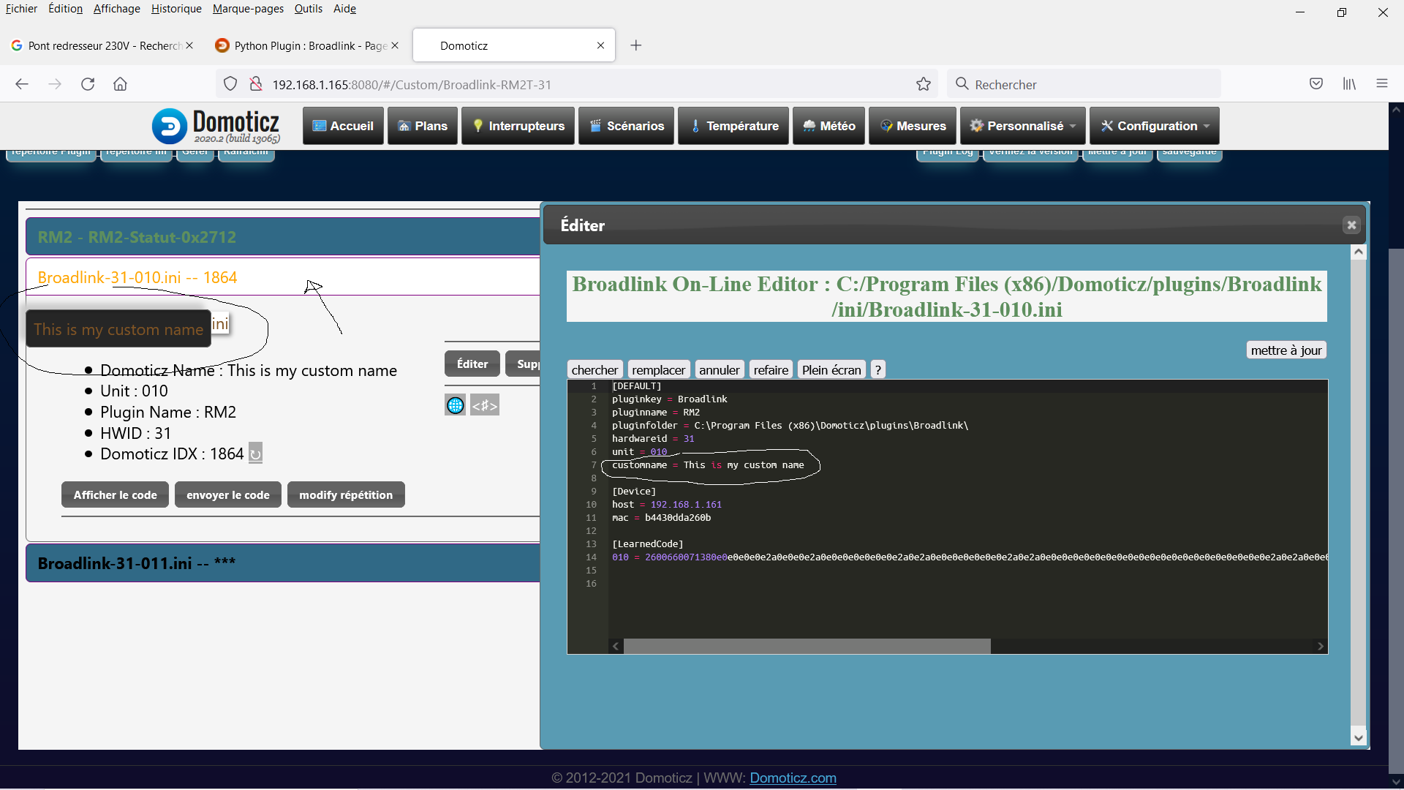Open the Marque-pages menu
Viewport: 1404px width, 790px height.
pyautogui.click(x=248, y=9)
